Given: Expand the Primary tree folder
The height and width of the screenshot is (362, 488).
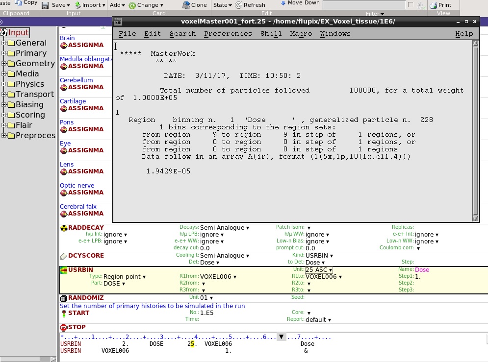Looking at the screenshot, I should [x=4, y=53].
